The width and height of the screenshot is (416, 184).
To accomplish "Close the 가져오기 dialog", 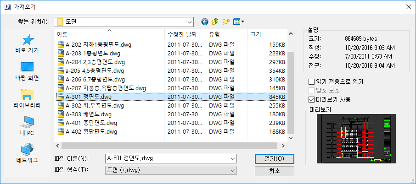I will (408, 7).
